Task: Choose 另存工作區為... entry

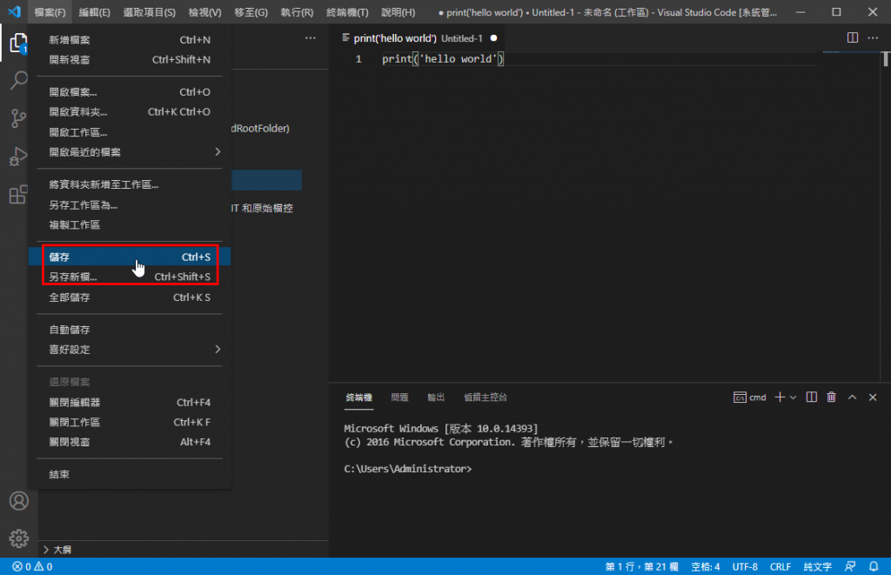Action: coord(130,205)
